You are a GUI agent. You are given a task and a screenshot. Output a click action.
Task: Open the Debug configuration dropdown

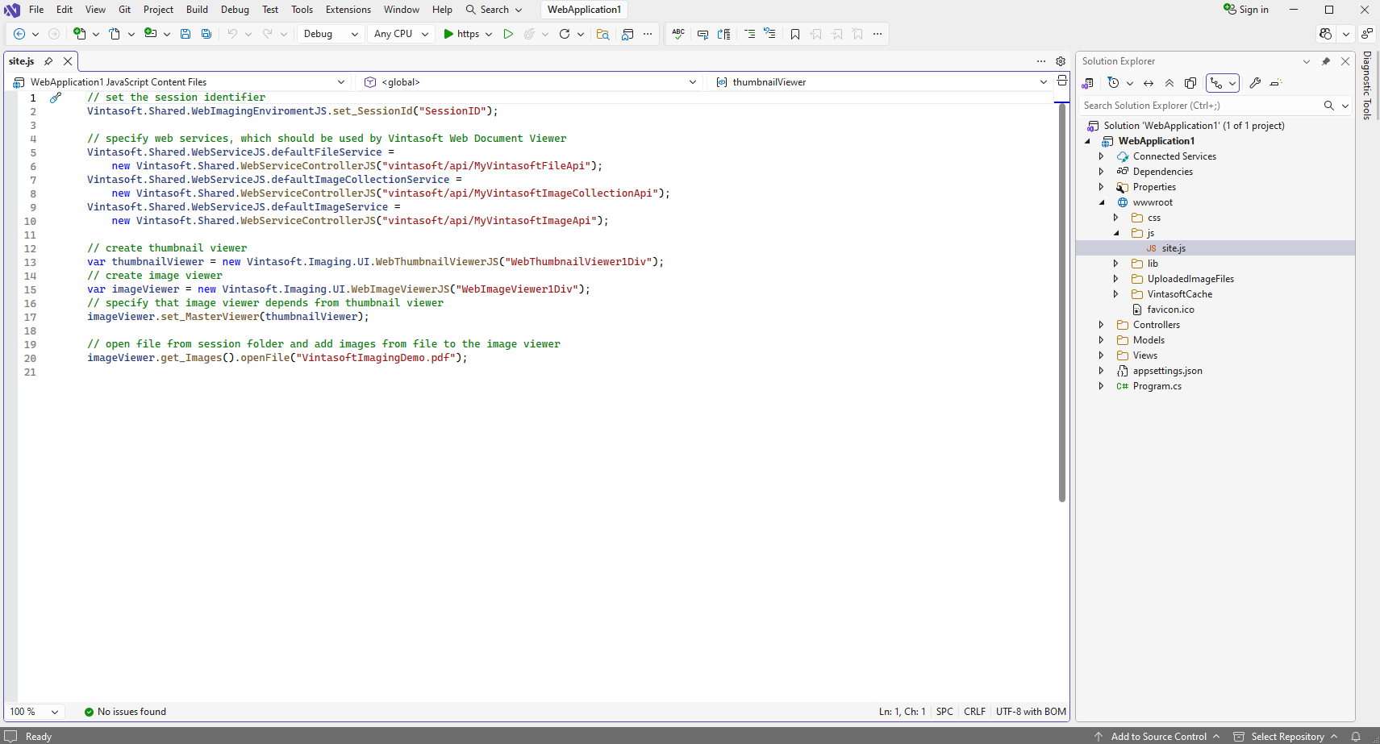[331, 34]
